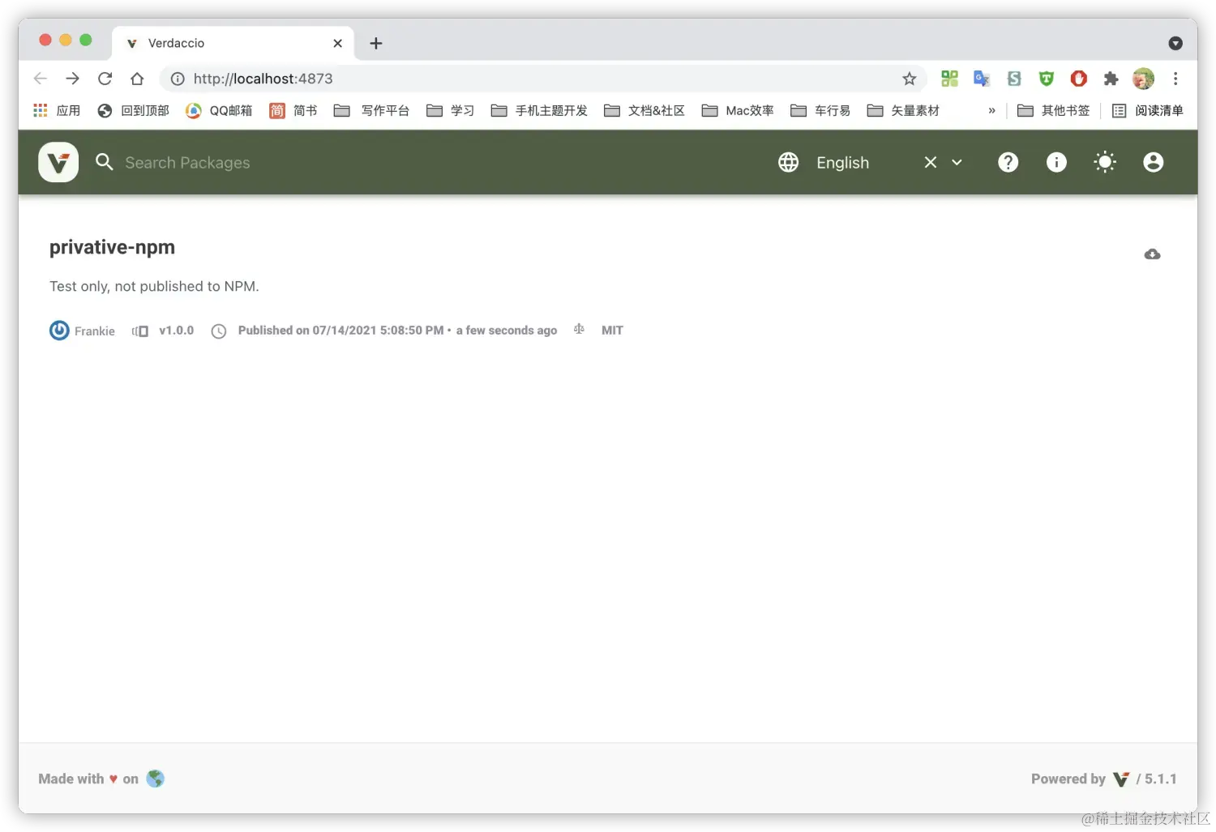Open the browser home page
The height and width of the screenshot is (832, 1216).
[137, 79]
